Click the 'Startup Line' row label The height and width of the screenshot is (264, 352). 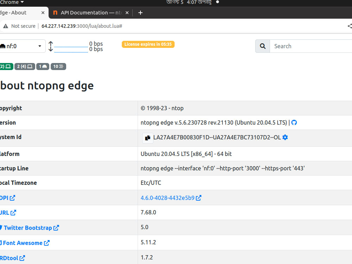coord(14,168)
